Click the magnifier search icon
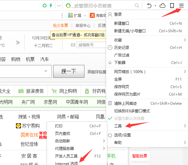 click(x=137, y=5)
